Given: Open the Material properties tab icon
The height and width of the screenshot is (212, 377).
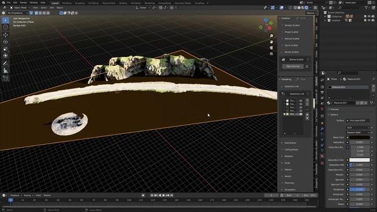Looking at the screenshot, I should point(322,156).
